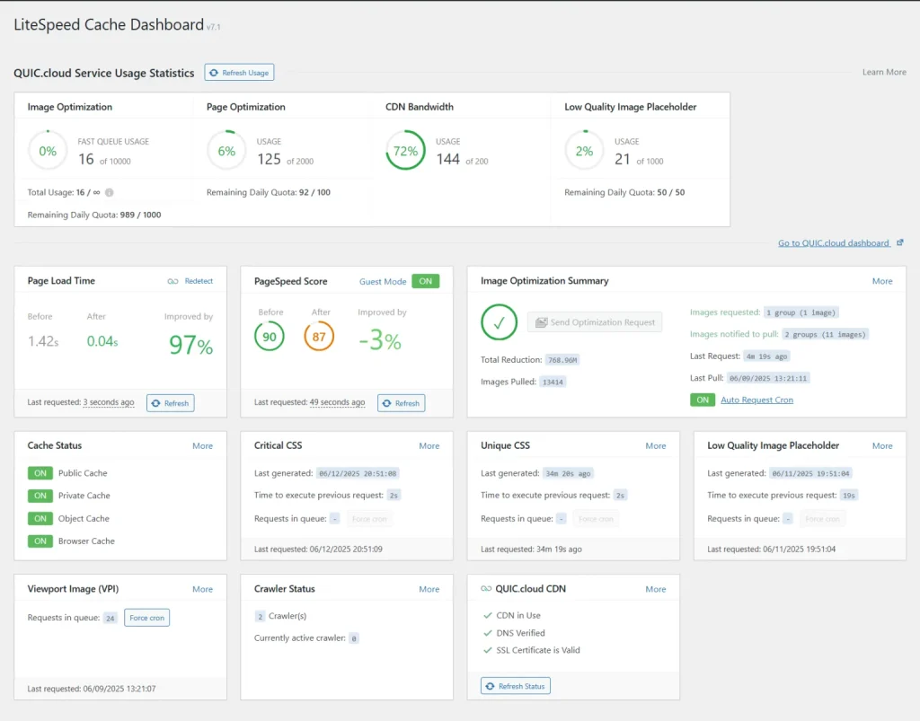Open the Auto Request Cron link
The height and width of the screenshot is (721, 920).
[x=756, y=400]
